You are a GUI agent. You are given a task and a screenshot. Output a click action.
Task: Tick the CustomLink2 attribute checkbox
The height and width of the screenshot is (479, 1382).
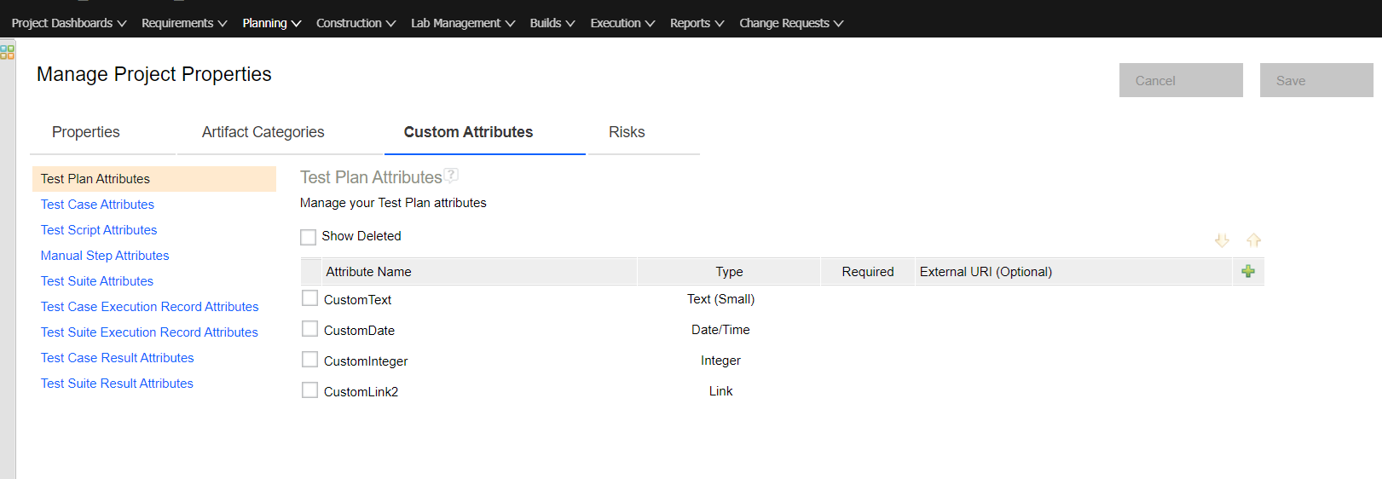coord(310,390)
